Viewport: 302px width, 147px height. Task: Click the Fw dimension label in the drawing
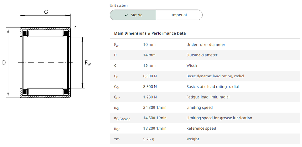point(87,63)
